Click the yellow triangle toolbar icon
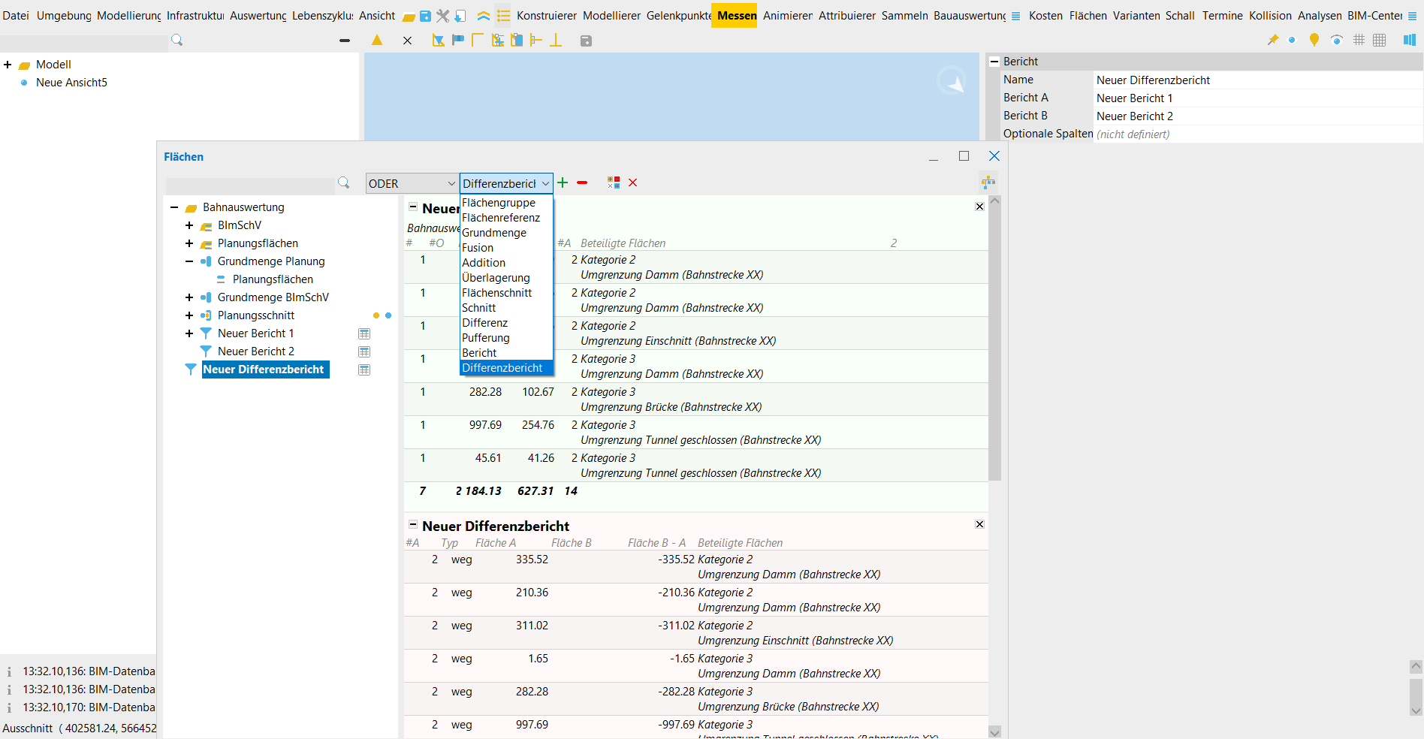1424x739 pixels. point(377,40)
